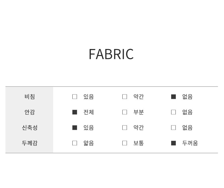224x188 pixels.
Task: Check the 안감 부분 checkbox
Action: click(x=125, y=112)
